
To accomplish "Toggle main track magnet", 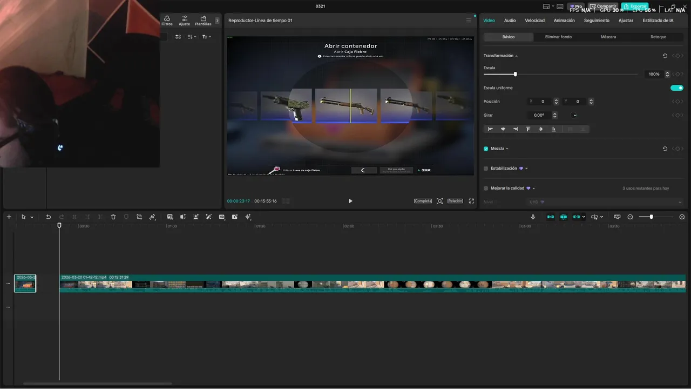I will pos(551,217).
